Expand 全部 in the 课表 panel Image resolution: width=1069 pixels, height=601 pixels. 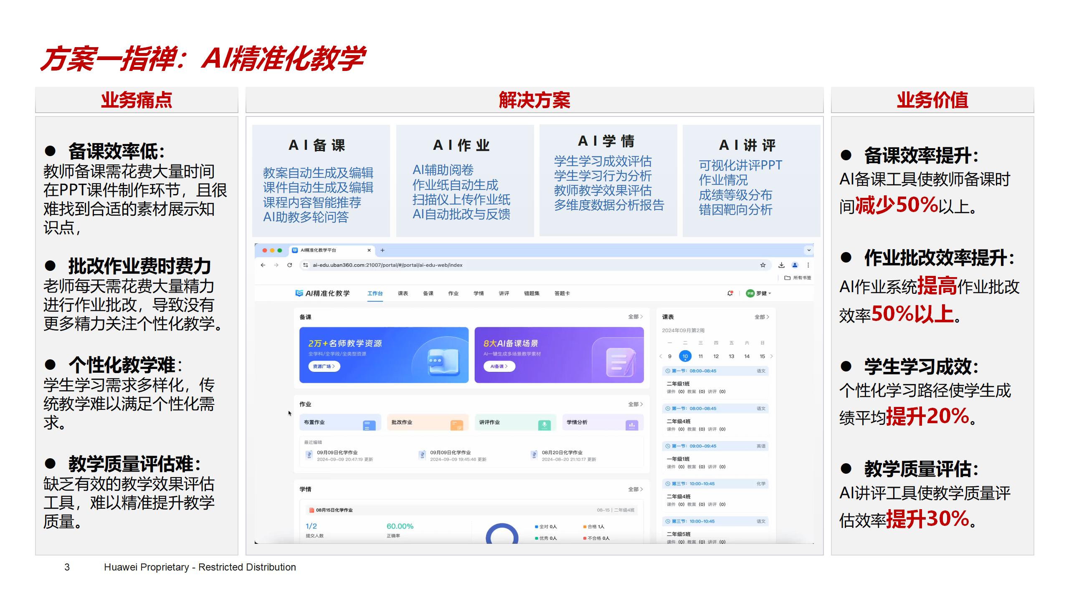762,317
